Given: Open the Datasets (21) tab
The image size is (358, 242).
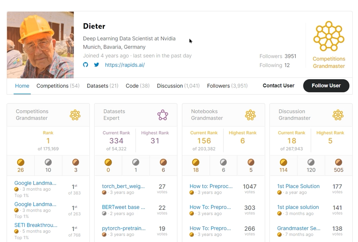Looking at the screenshot, I should tap(102, 86).
